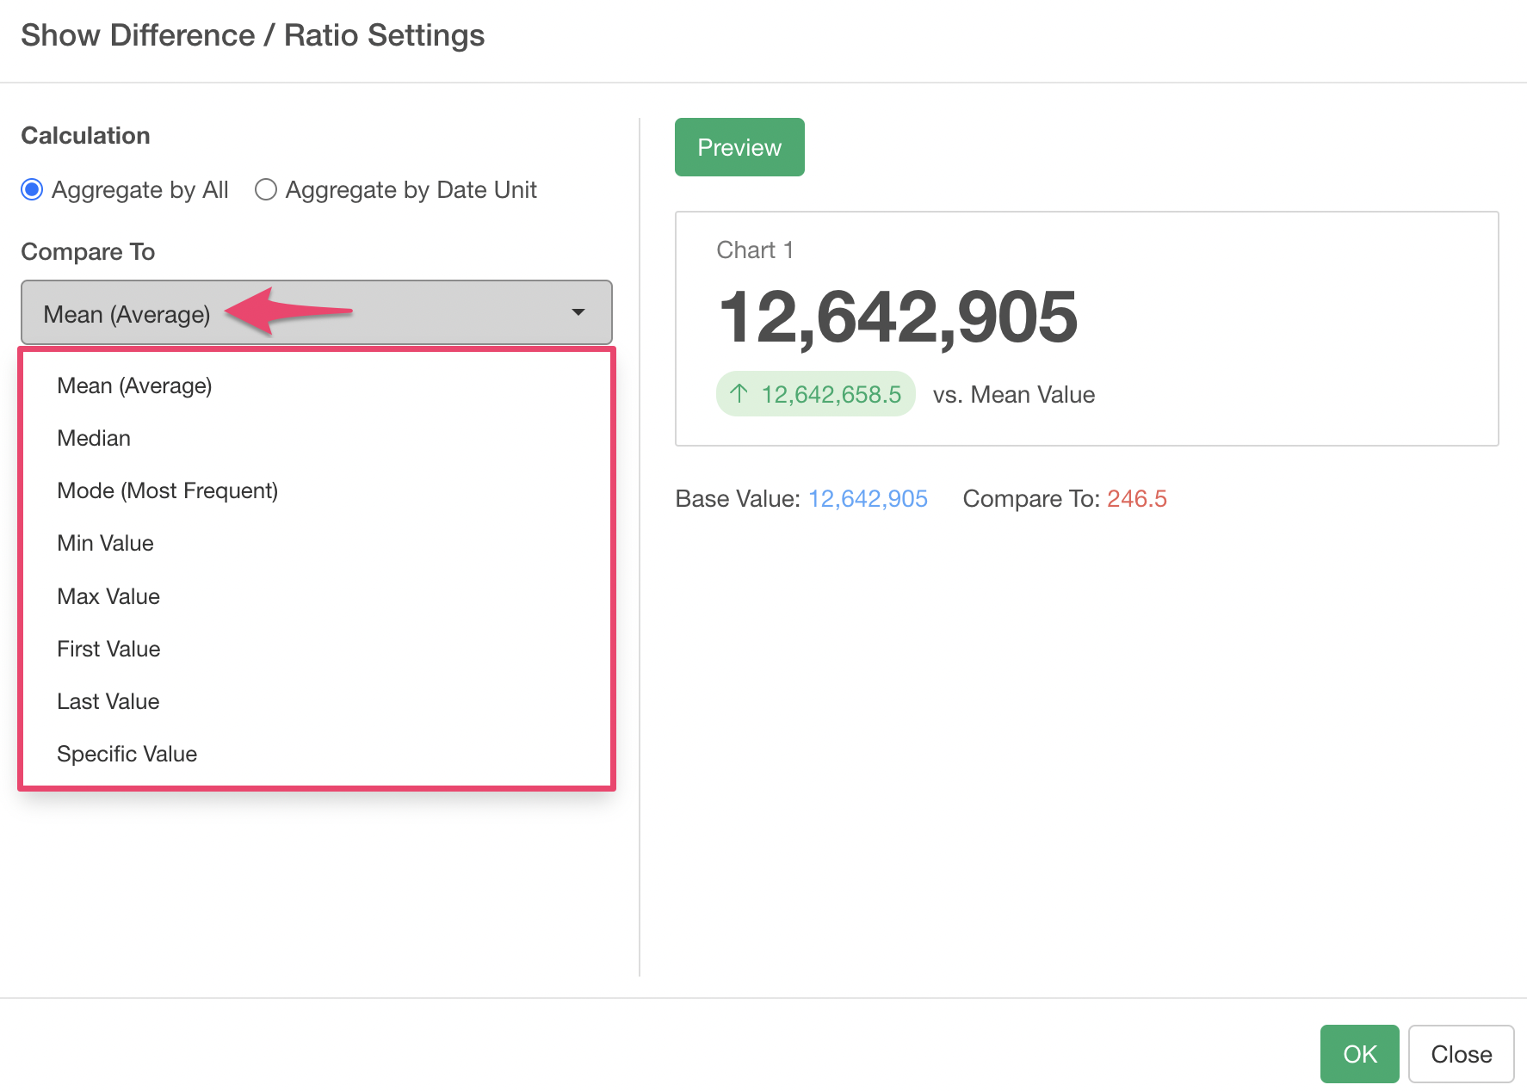Choose Median in the dropdown list

click(94, 438)
